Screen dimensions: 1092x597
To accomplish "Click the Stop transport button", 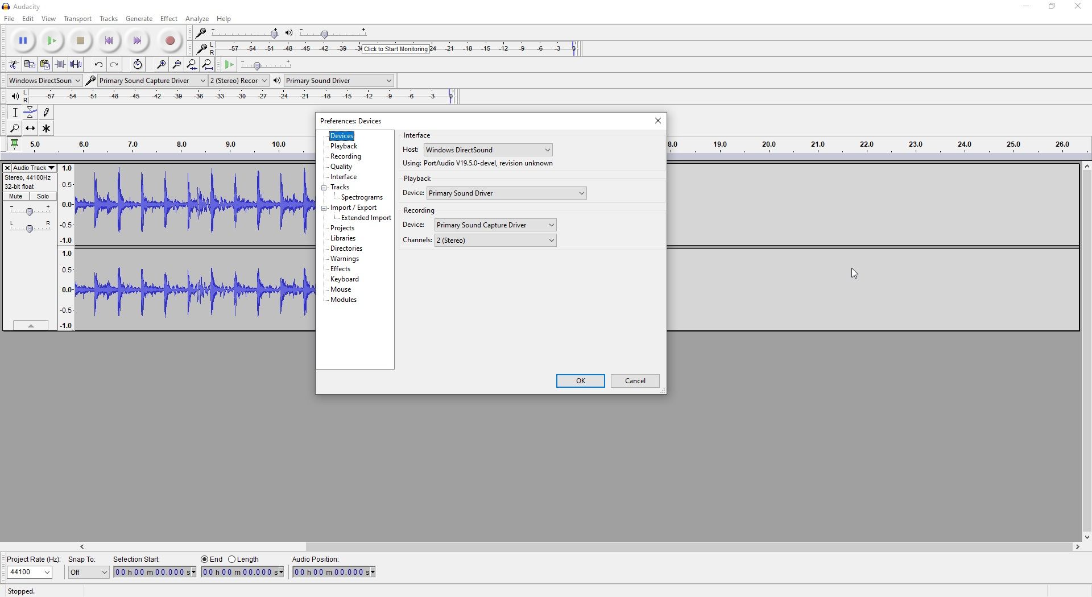I will pos(81,41).
